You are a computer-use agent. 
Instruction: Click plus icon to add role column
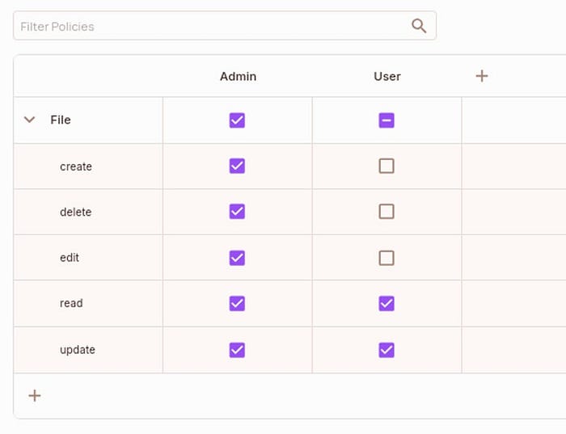point(482,76)
